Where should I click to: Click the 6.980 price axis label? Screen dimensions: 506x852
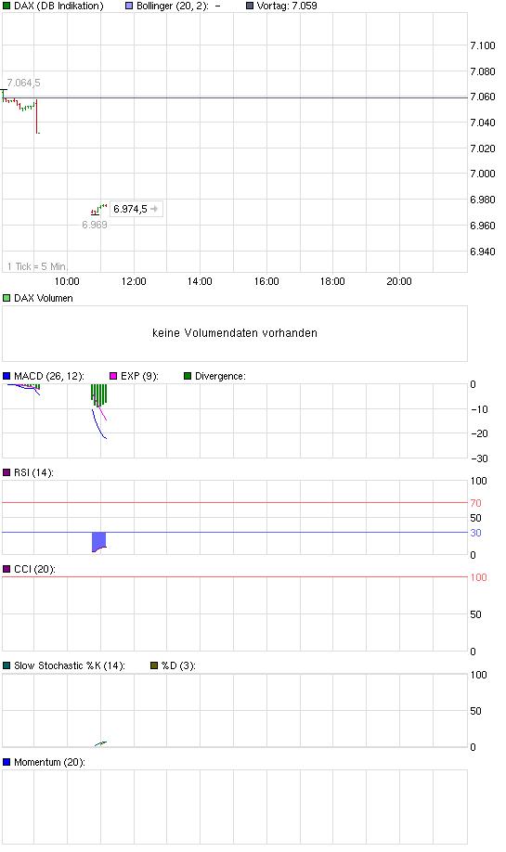(x=483, y=200)
